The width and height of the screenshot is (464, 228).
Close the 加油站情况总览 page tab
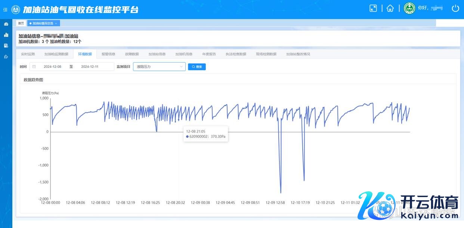point(56,23)
